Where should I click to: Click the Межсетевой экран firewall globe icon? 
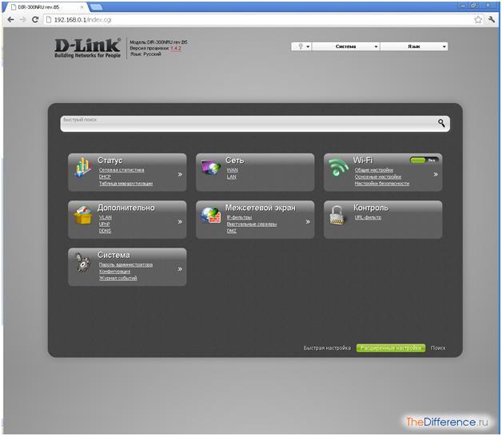coord(211,215)
